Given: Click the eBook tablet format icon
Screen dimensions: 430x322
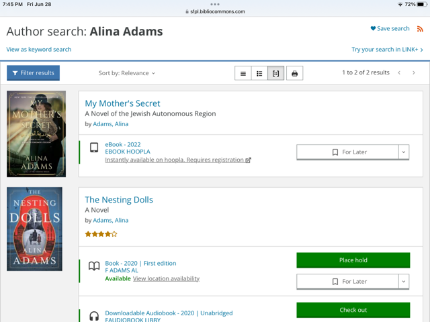Looking at the screenshot, I should 94,148.
